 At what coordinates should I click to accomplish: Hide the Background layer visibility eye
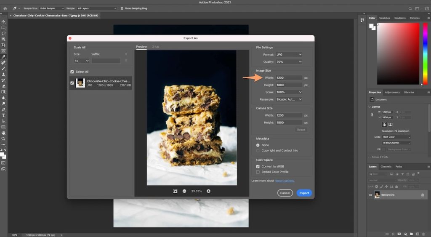[370, 195]
